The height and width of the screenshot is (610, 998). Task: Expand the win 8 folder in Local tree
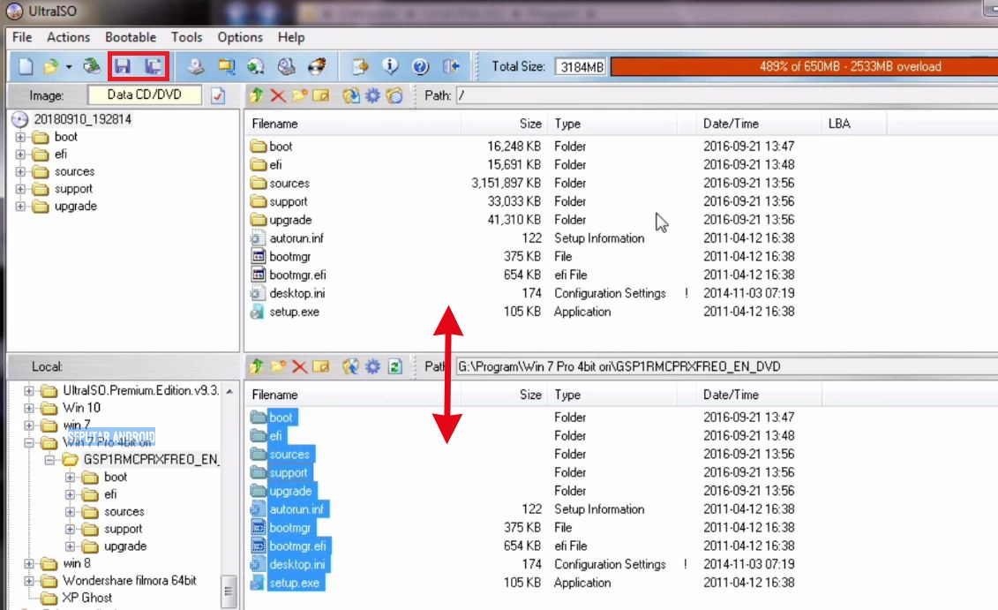pos(28,563)
